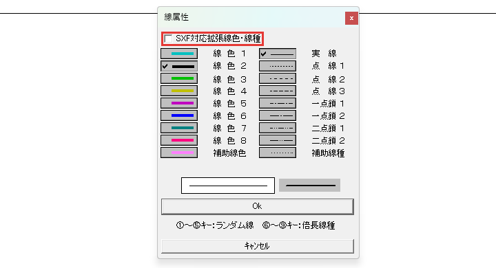Choose the 二点鎖 2 line type

click(278, 140)
